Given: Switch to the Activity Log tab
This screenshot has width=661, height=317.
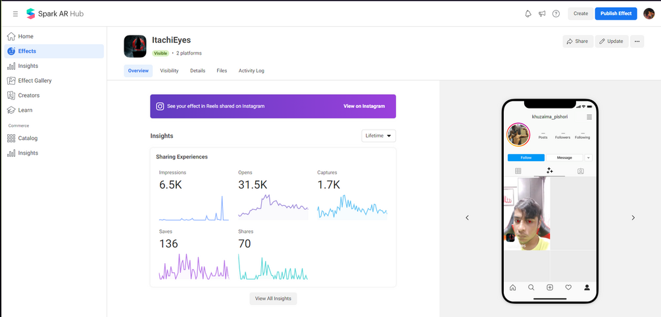Looking at the screenshot, I should click(251, 70).
